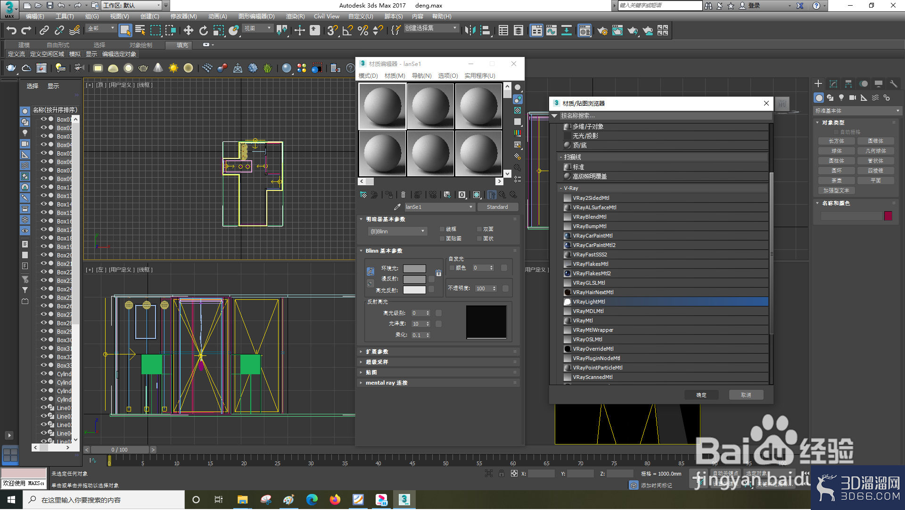
Task: Expand the 扩展参数 rollout
Action: pos(438,352)
